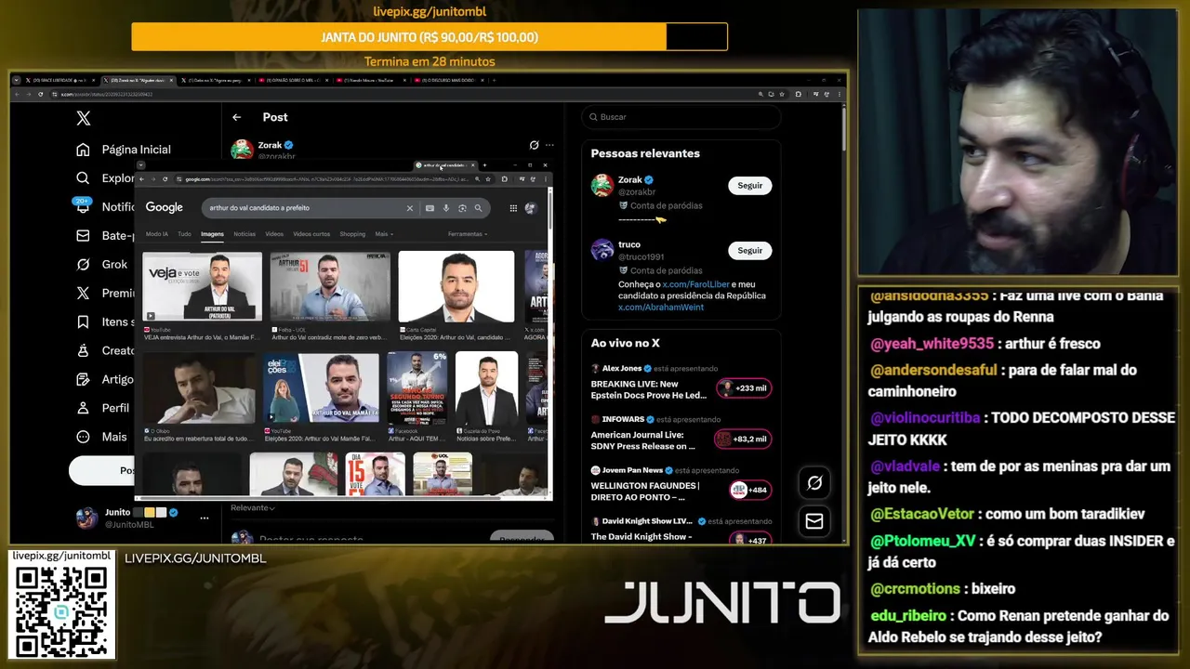Open a new tab in Google window
The width and height of the screenshot is (1190, 669).
coord(484,165)
